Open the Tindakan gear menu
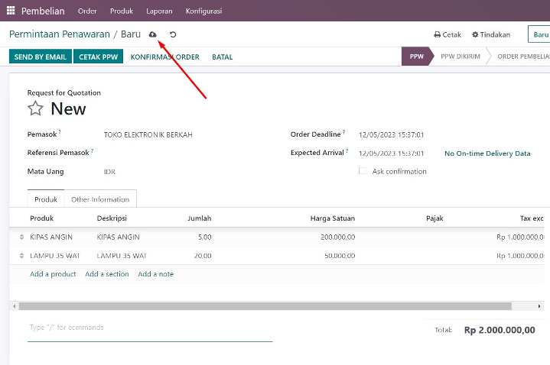Image resolution: width=550 pixels, height=365 pixels. click(491, 34)
